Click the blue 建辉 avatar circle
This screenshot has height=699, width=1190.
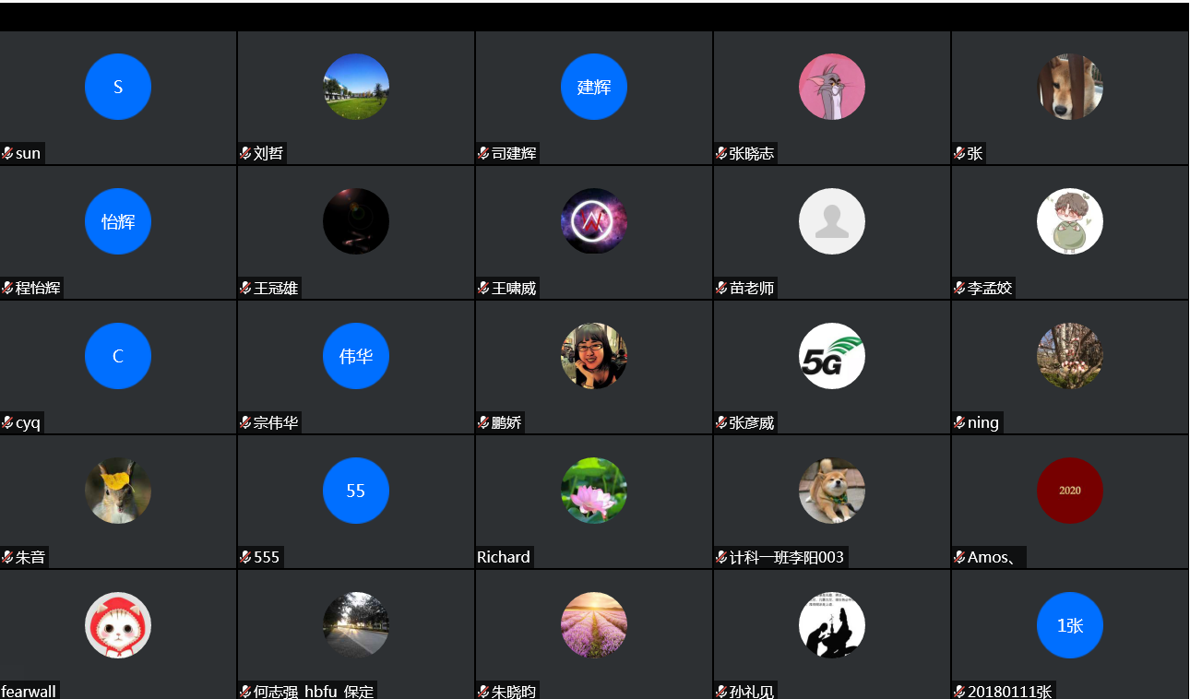point(594,87)
